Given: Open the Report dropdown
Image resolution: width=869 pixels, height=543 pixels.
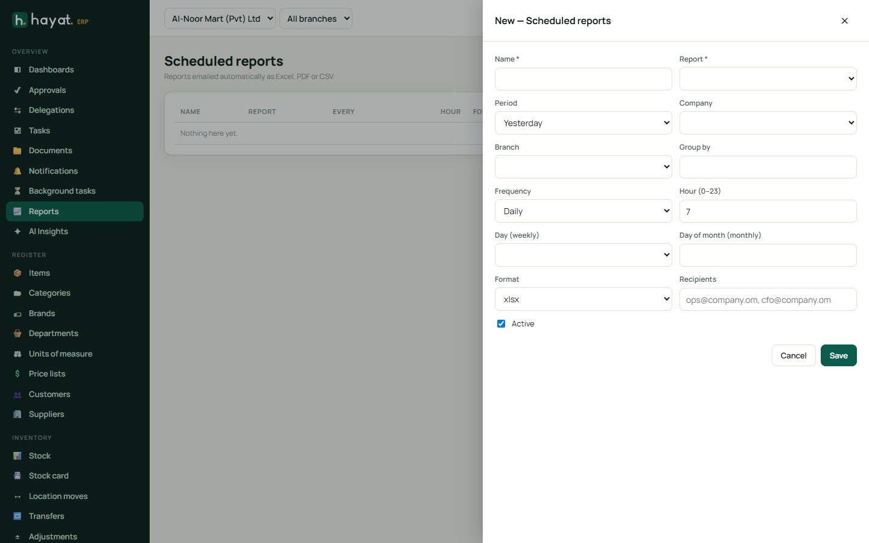Looking at the screenshot, I should point(768,79).
